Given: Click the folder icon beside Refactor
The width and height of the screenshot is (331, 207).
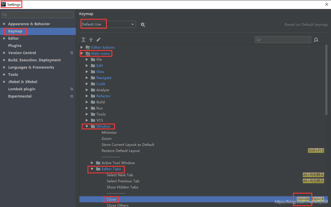Looking at the screenshot, I should [93, 96].
